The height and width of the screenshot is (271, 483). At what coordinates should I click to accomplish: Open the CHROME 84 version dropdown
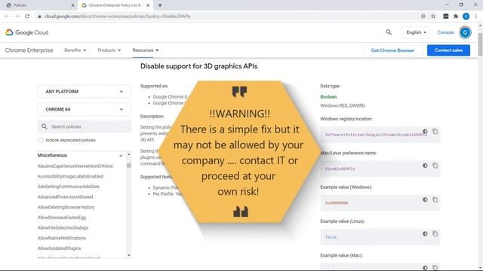[85, 109]
